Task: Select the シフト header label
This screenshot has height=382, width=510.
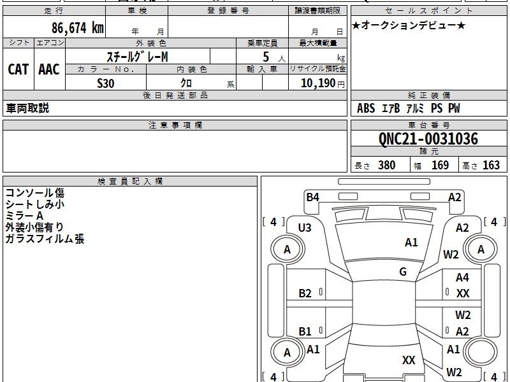Action: (x=18, y=43)
